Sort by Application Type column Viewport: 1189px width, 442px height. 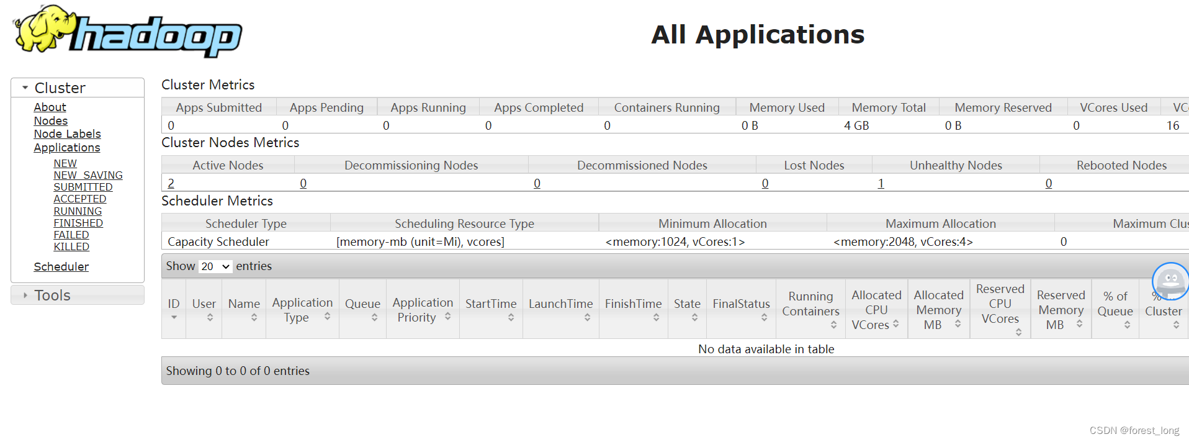[302, 309]
